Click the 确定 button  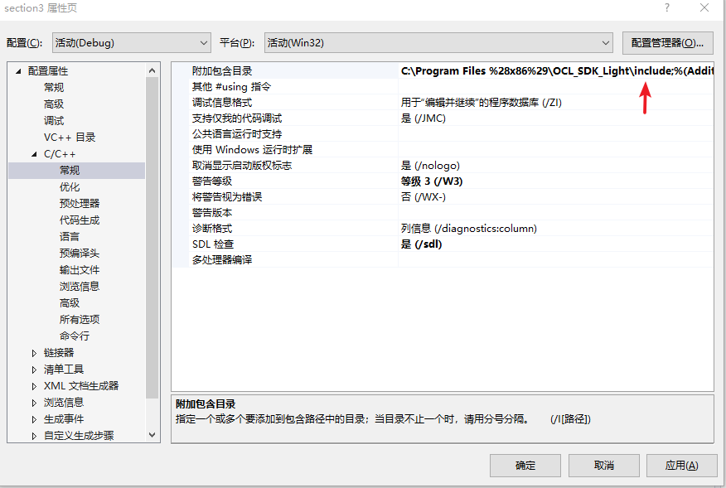525,465
